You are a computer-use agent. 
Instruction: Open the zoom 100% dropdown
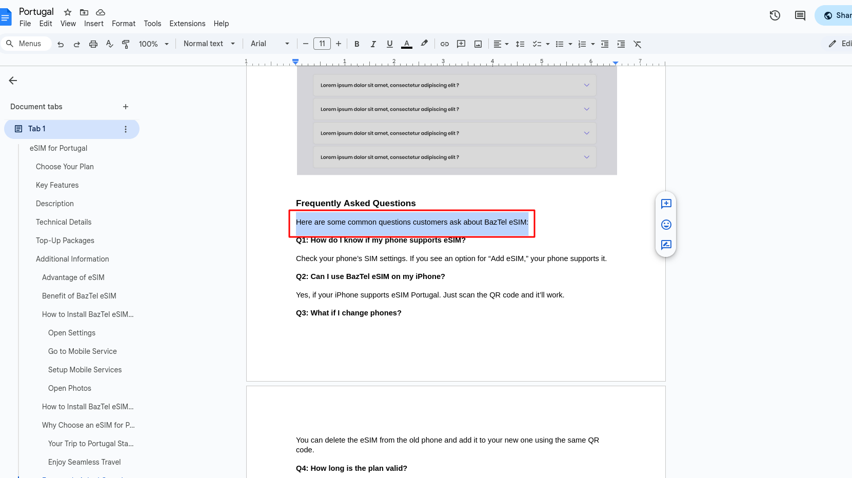click(x=153, y=44)
